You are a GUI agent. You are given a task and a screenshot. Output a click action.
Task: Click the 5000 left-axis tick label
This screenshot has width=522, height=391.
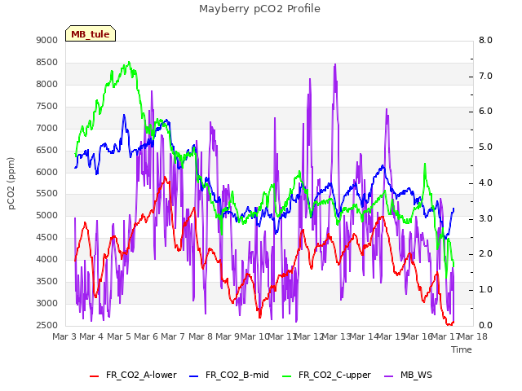[47, 215]
